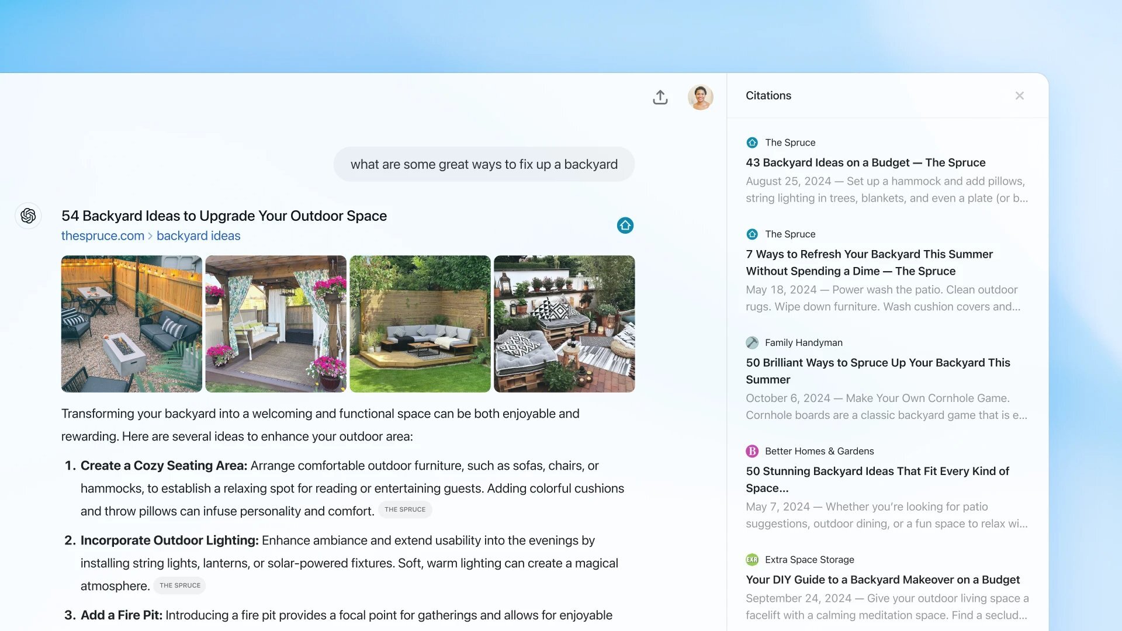Click the Family Handyman favicon icon

[753, 342]
